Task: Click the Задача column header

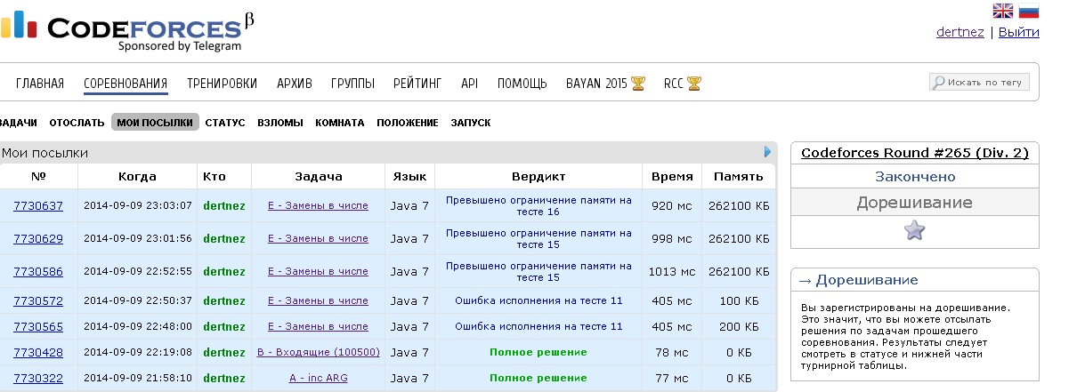Action: point(318,176)
